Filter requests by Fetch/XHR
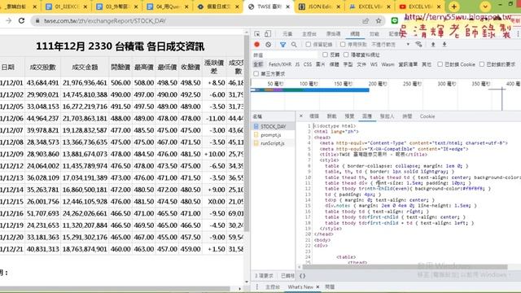The image size is (521, 293). (x=280, y=64)
